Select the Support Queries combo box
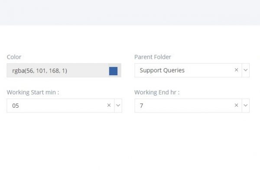 point(192,70)
